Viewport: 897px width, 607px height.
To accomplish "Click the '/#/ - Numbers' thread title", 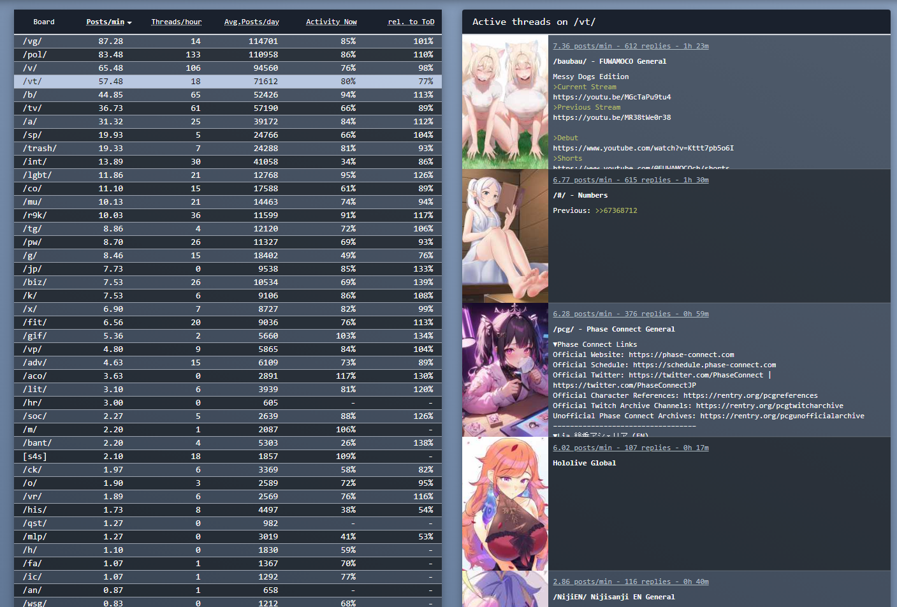I will tap(580, 195).
